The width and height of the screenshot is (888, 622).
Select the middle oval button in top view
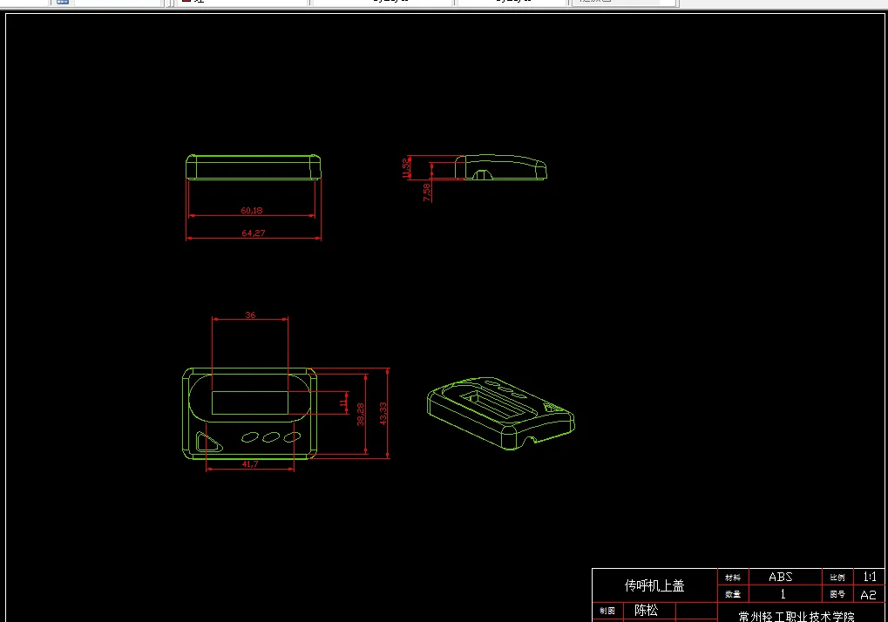271,437
